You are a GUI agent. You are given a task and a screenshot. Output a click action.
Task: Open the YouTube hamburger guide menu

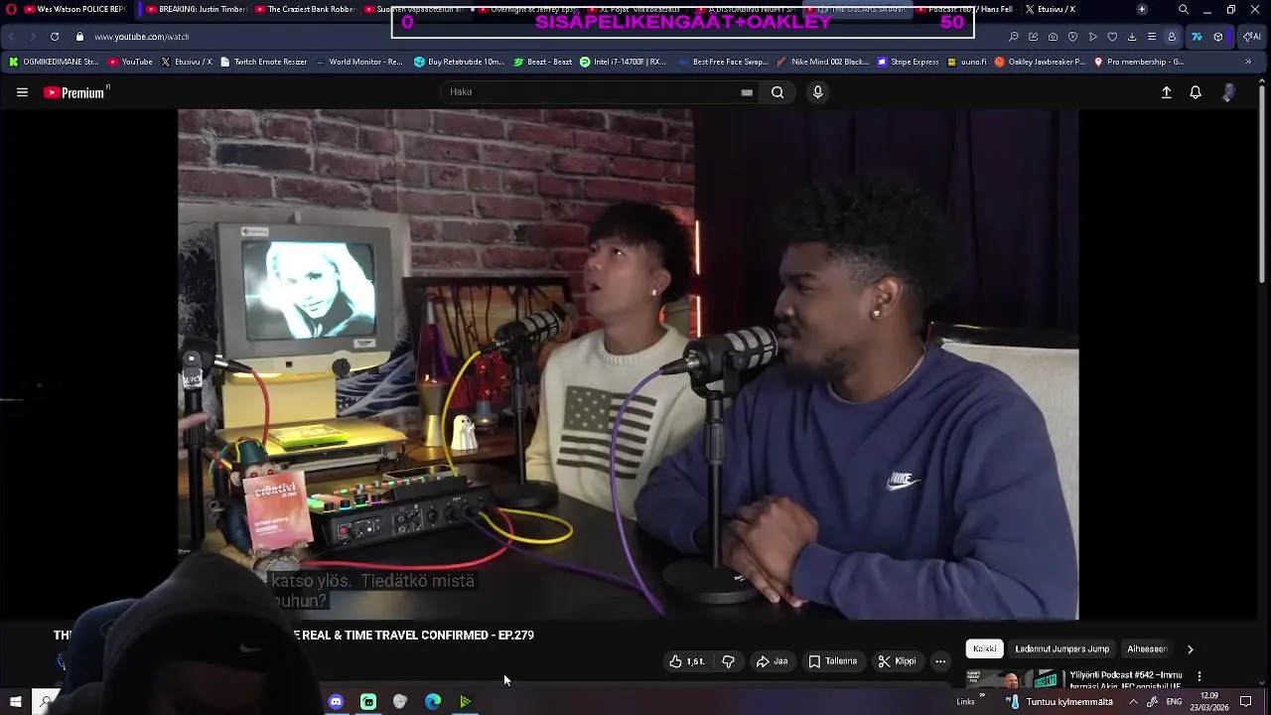click(x=22, y=92)
